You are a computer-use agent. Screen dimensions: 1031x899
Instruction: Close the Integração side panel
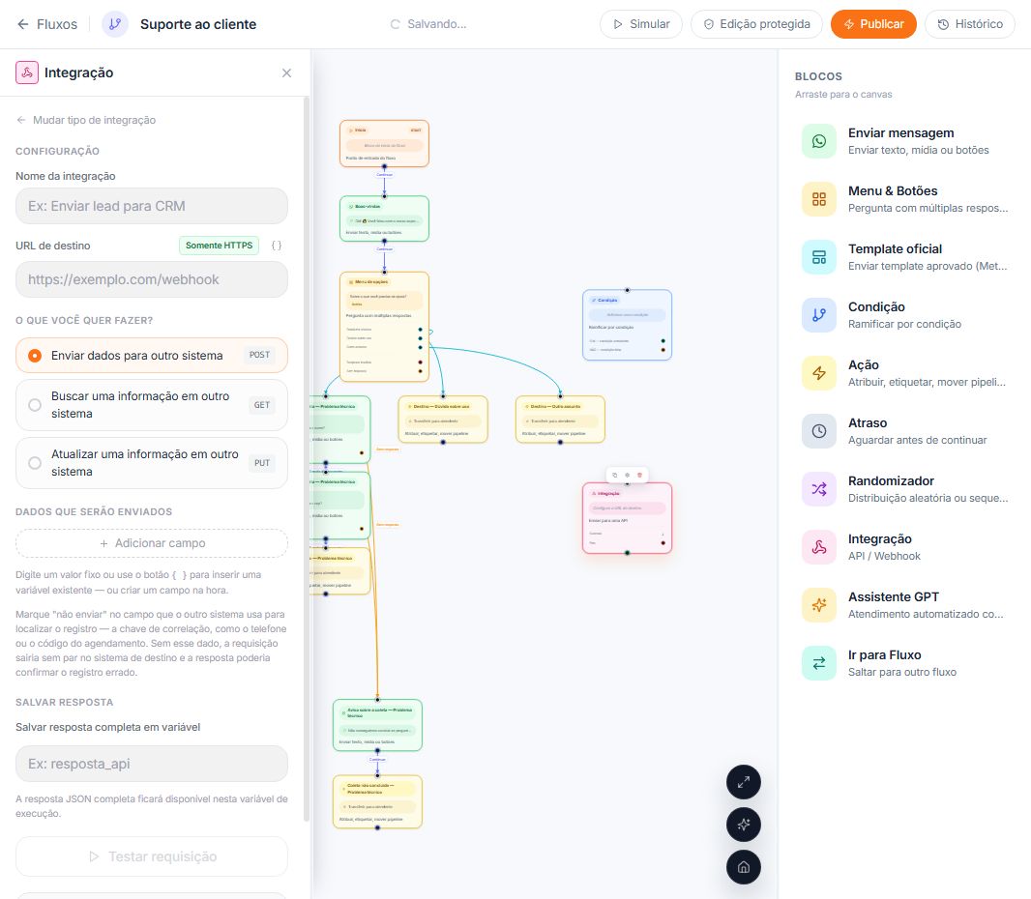coord(286,72)
